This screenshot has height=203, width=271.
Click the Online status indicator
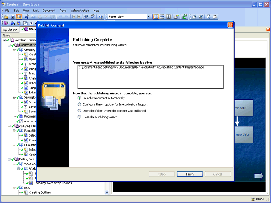pyautogui.click(x=257, y=199)
